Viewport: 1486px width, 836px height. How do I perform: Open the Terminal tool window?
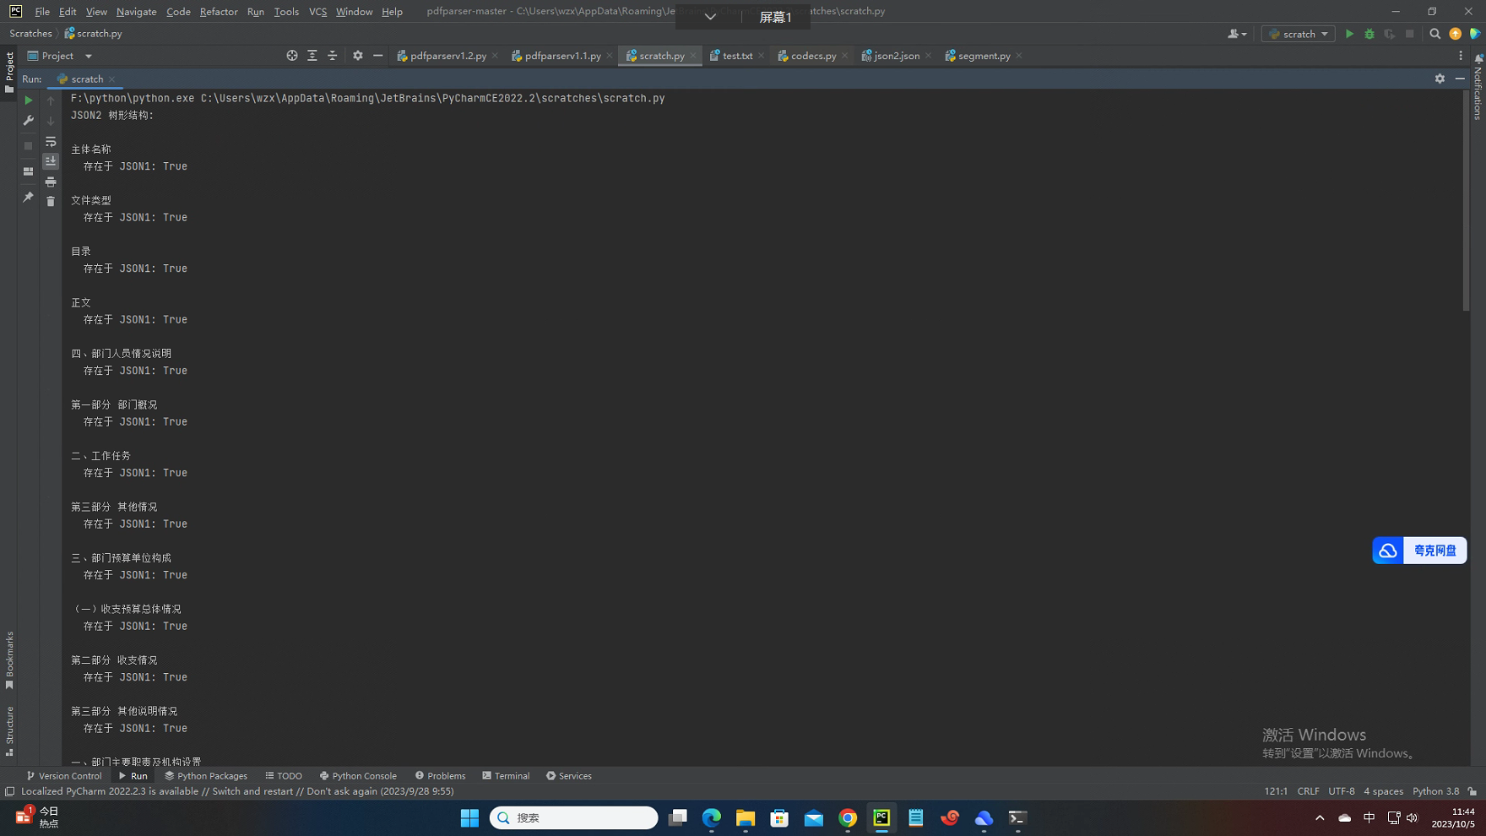[506, 776]
